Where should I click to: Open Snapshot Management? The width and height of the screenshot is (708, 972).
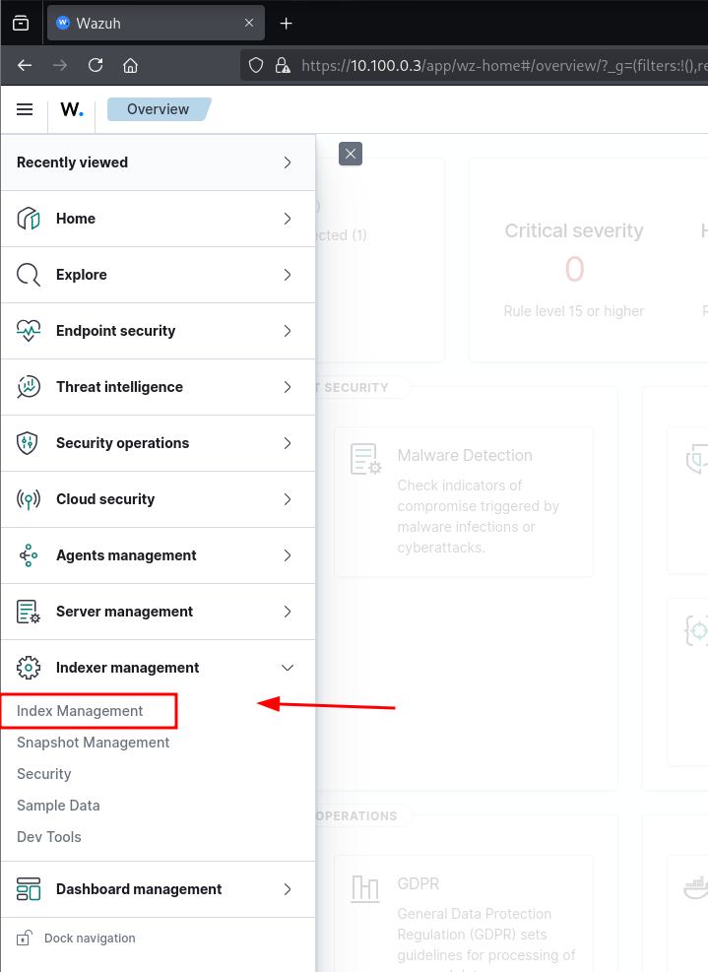pyautogui.click(x=93, y=743)
